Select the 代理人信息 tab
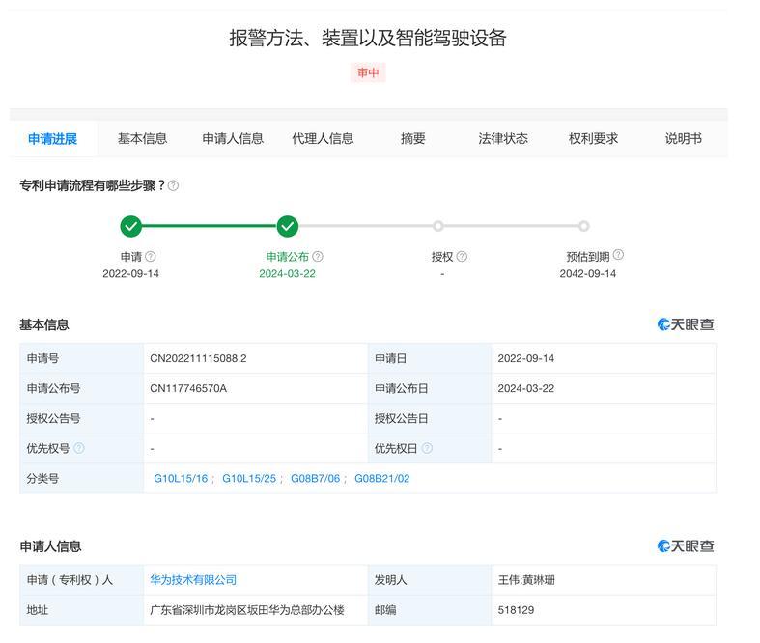 click(x=323, y=139)
